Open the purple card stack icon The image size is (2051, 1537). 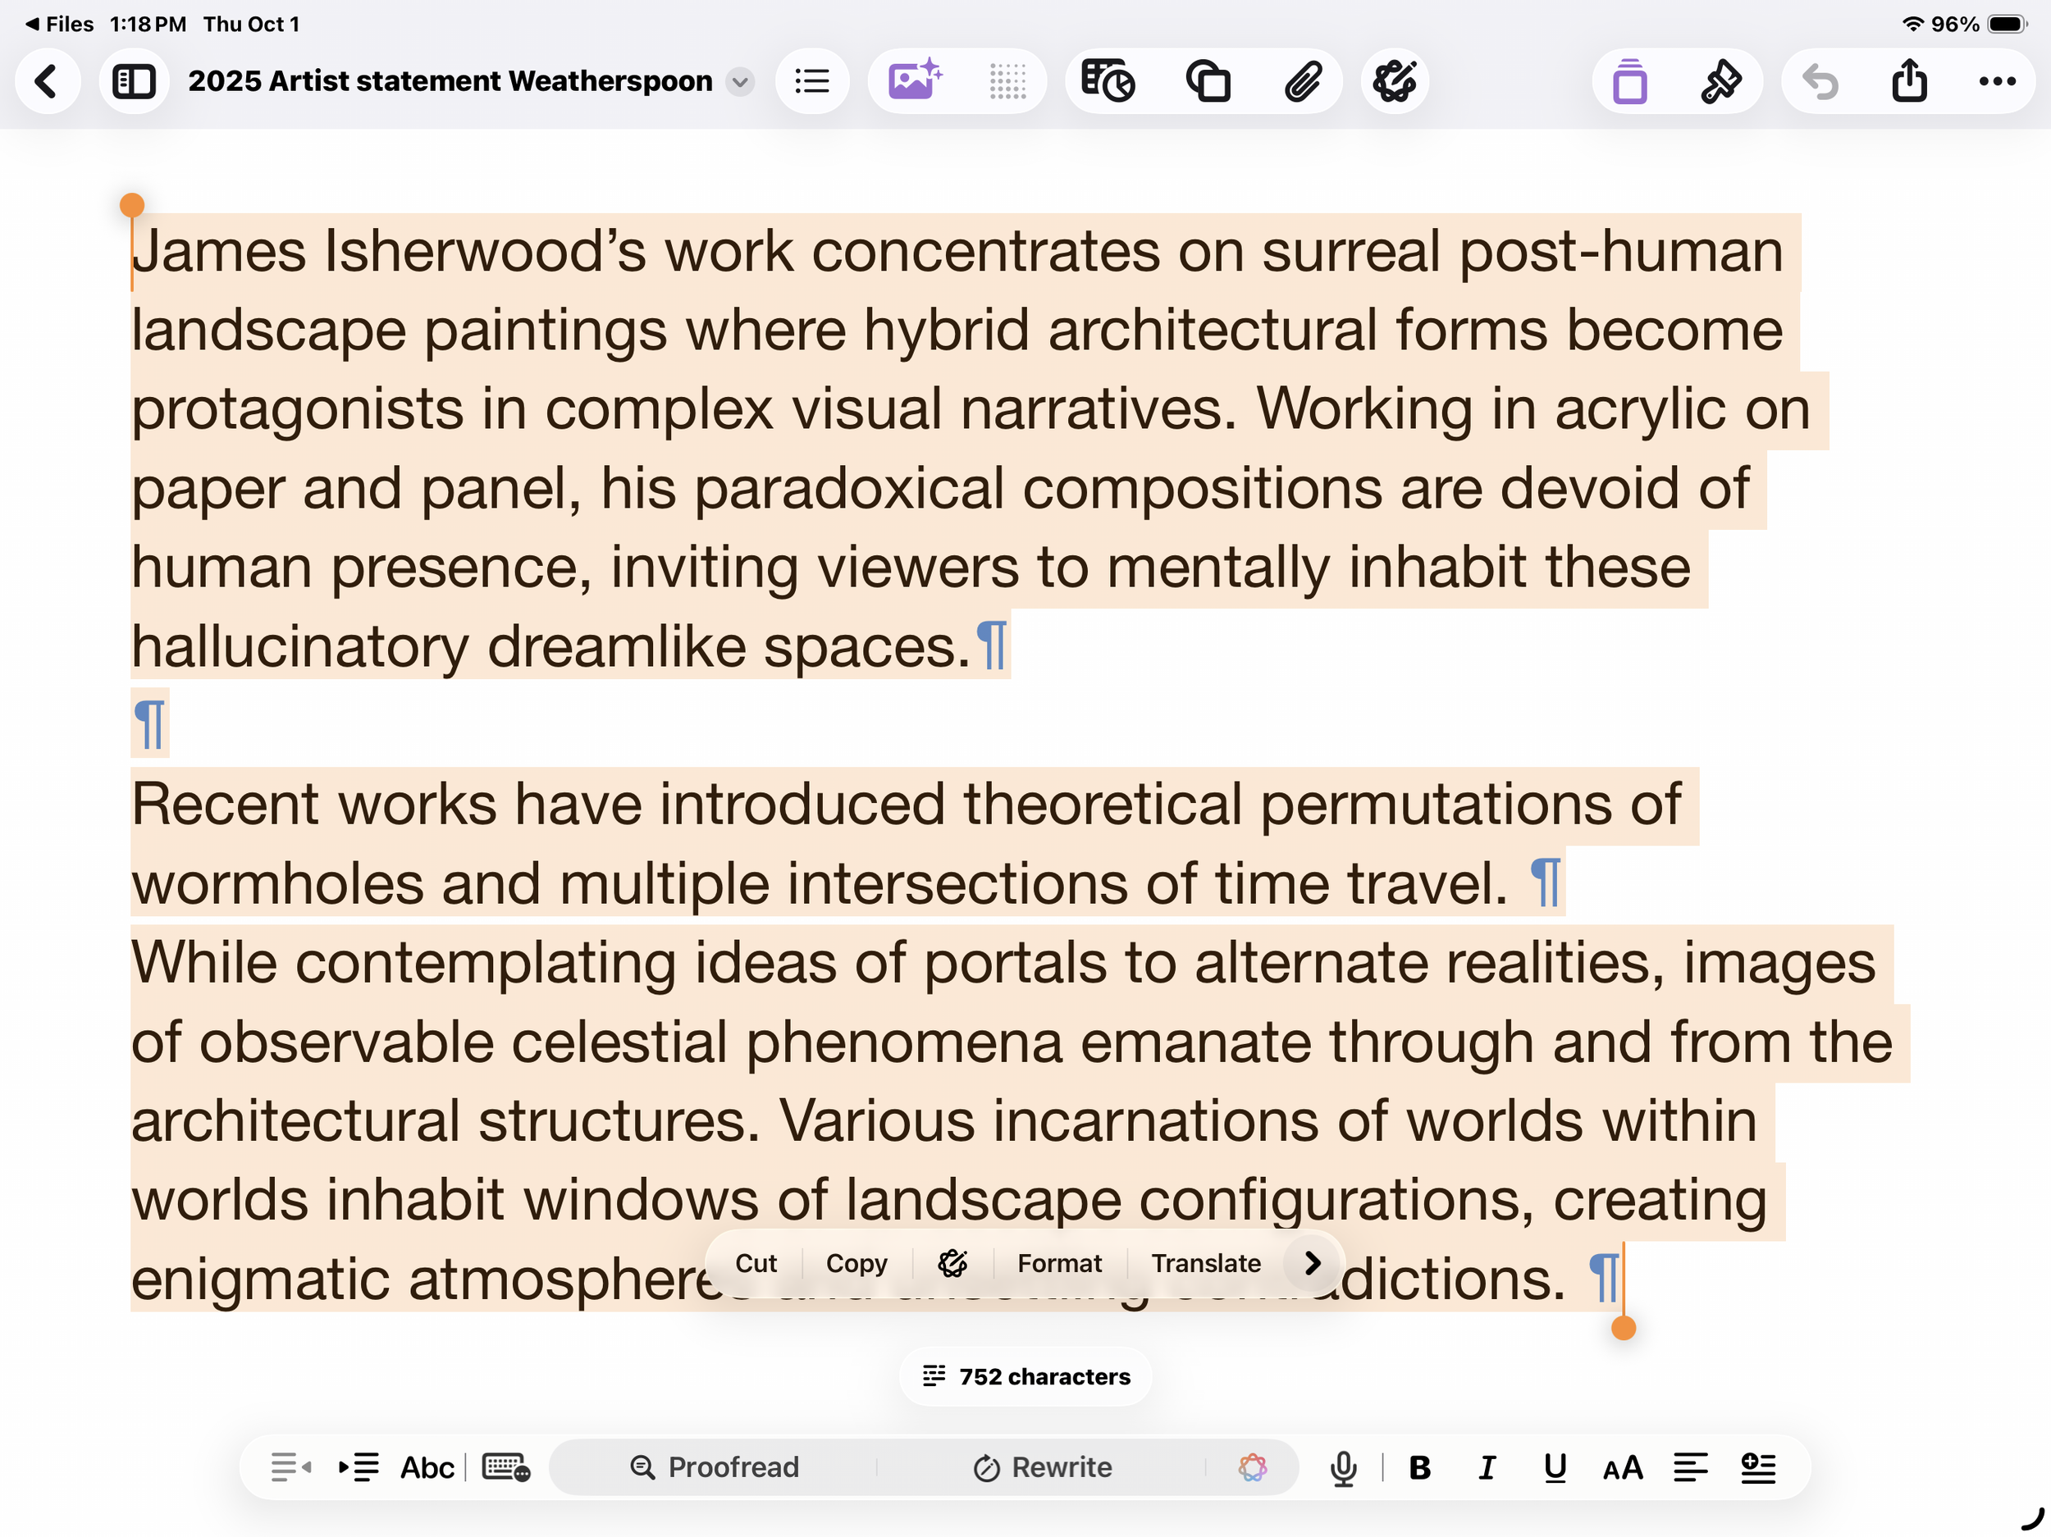tap(1629, 81)
